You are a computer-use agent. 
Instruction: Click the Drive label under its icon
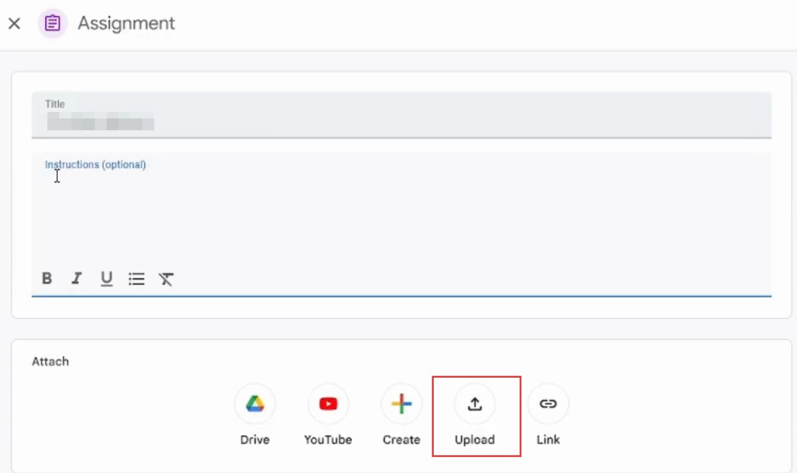tap(254, 439)
